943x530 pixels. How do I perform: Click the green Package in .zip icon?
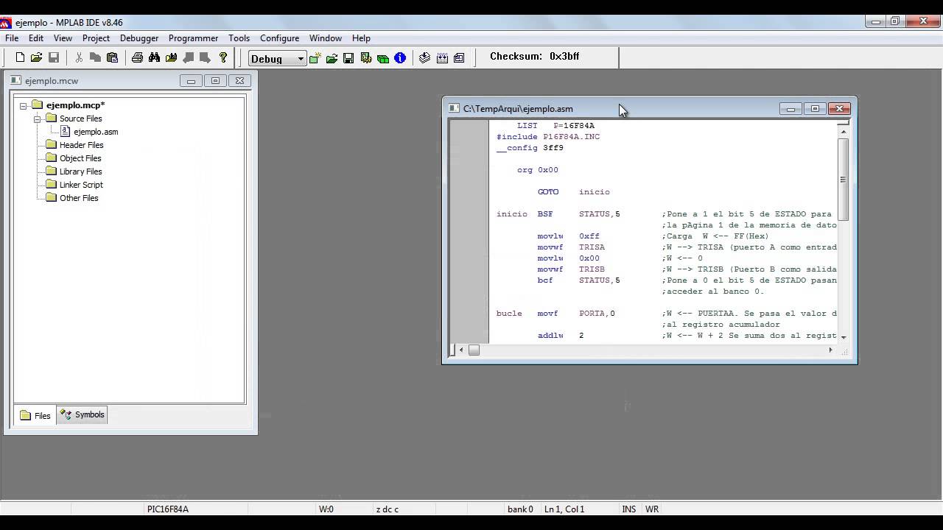point(383,58)
